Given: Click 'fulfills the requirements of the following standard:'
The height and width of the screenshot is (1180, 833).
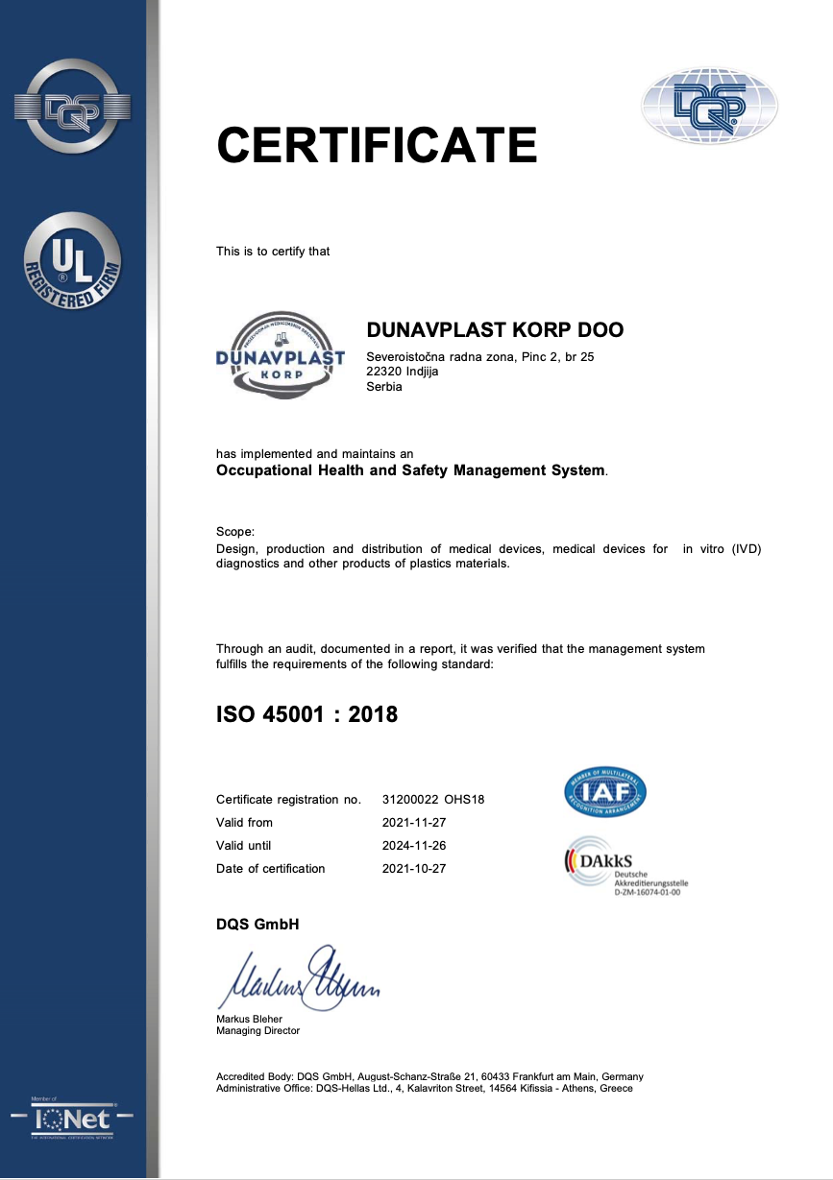Looking at the screenshot, I should (x=355, y=664).
